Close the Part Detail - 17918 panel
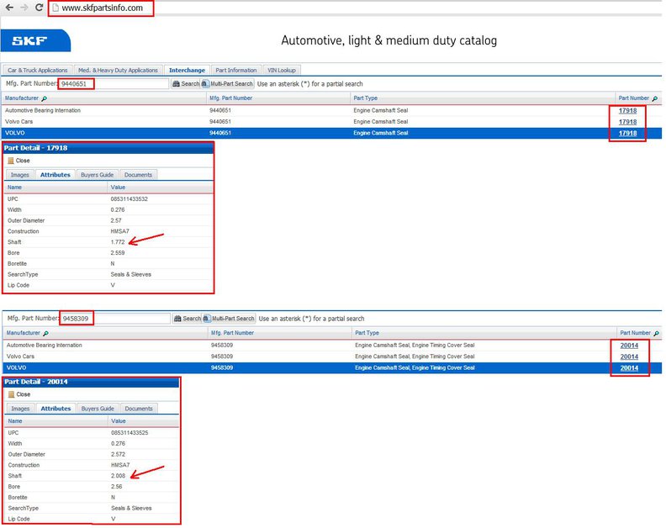Image resolution: width=666 pixels, height=528 pixels. coord(18,161)
